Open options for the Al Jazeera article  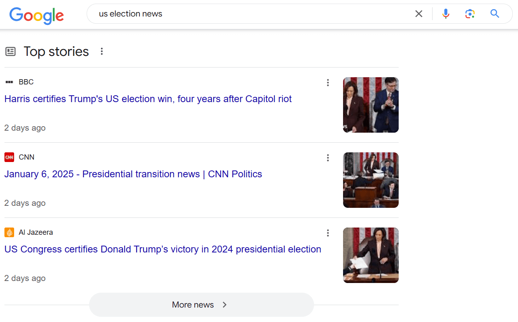[x=328, y=233]
